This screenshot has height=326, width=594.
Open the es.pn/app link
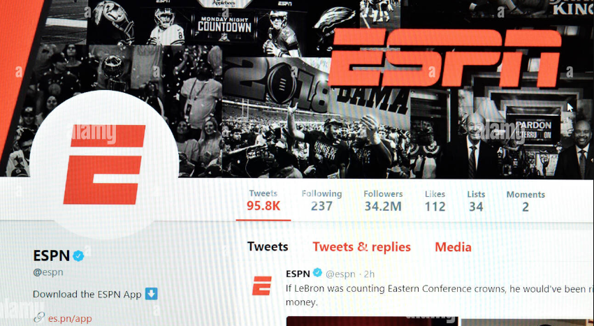[x=70, y=318]
